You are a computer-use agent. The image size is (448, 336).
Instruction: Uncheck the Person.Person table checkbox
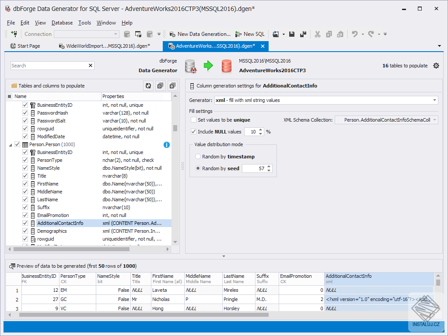pos(17,144)
